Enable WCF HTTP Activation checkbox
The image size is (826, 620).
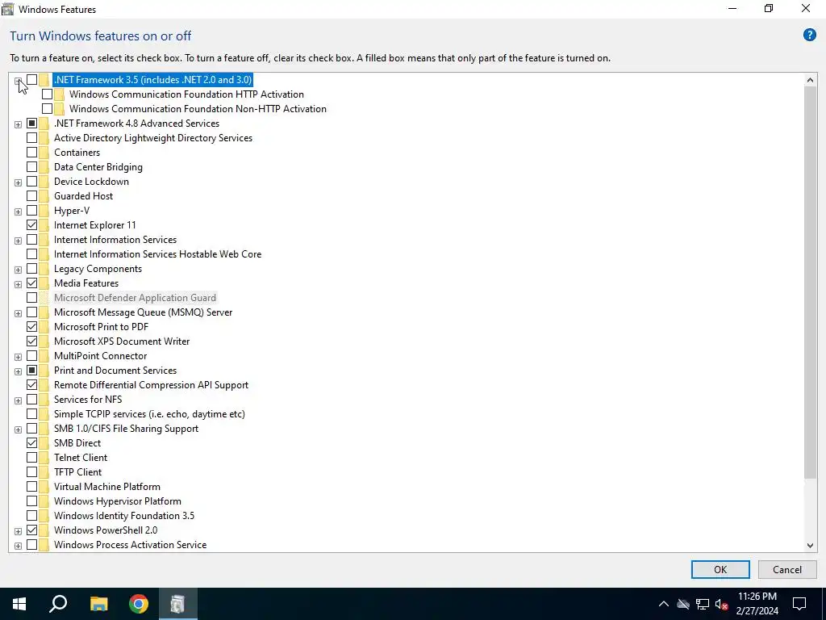pos(48,94)
